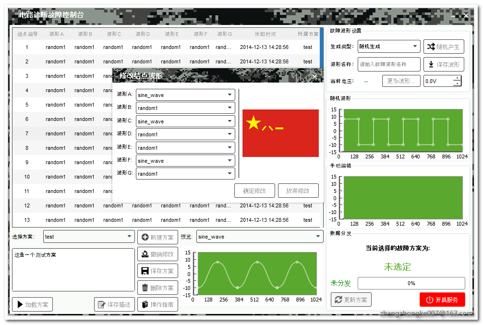Viewport: 483px width, 325px height.
Task: Select table row 2
Action: coord(166,61)
